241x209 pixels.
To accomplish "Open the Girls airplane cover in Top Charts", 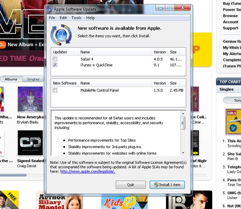I will pyautogui.click(x=233, y=122).
